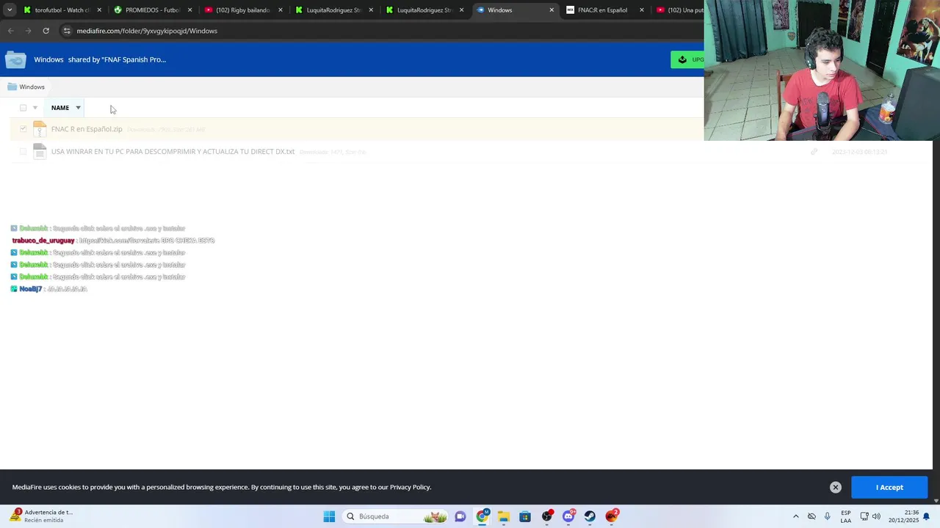
Task: Go forward using browser forward arrow
Action: [x=28, y=31]
